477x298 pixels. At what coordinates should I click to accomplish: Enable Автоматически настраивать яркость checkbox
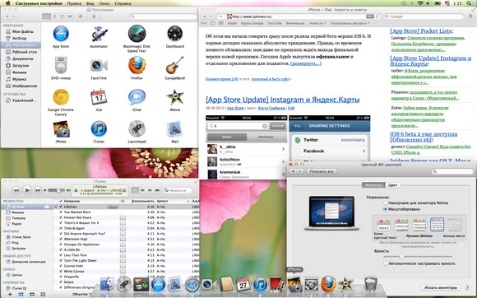[386, 263]
